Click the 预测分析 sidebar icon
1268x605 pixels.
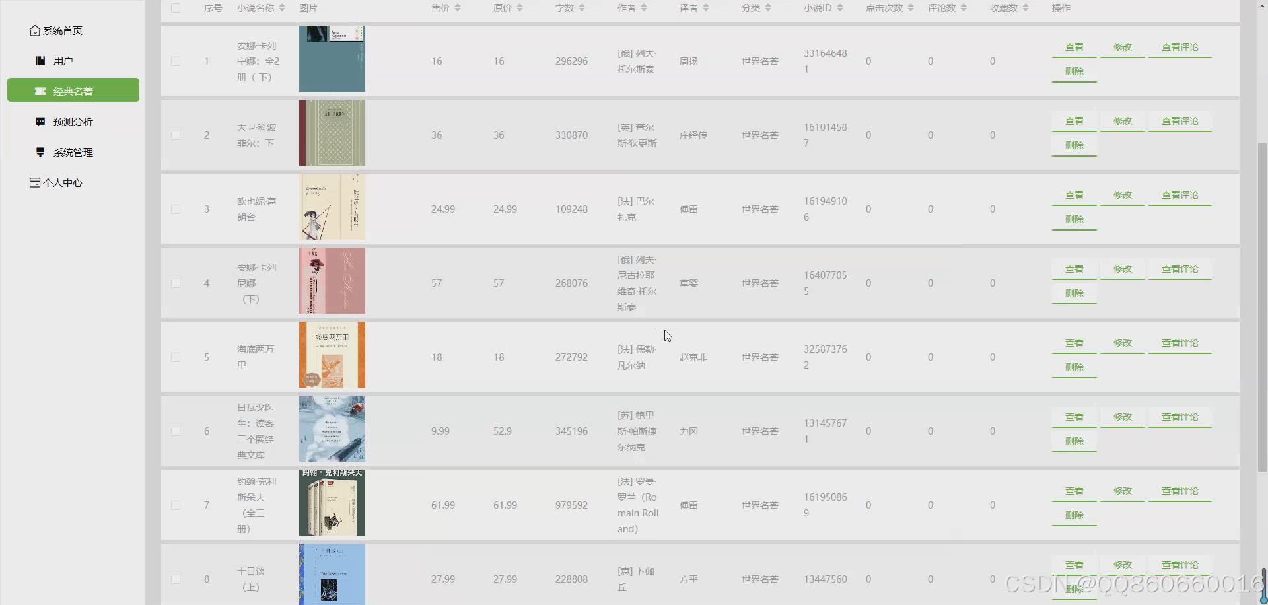(40, 122)
